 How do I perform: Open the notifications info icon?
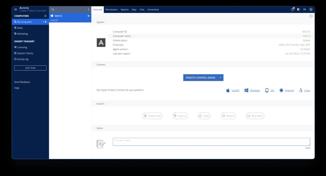coord(292,9)
